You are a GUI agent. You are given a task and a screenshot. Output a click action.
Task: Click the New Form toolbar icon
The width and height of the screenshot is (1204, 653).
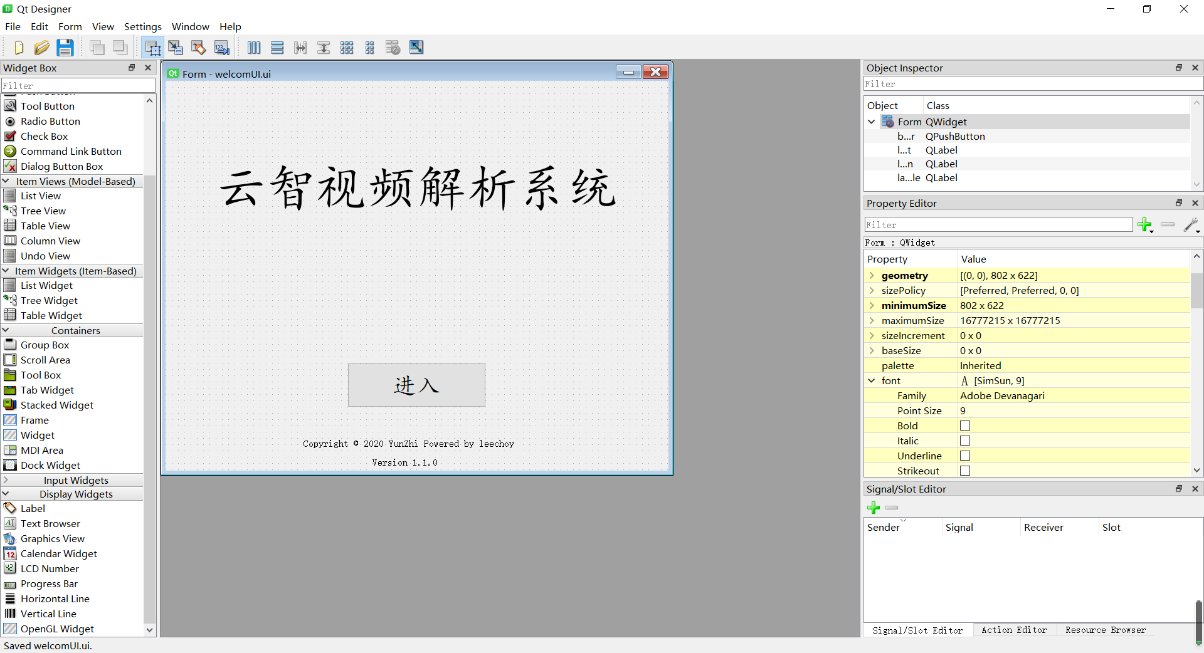tap(18, 48)
